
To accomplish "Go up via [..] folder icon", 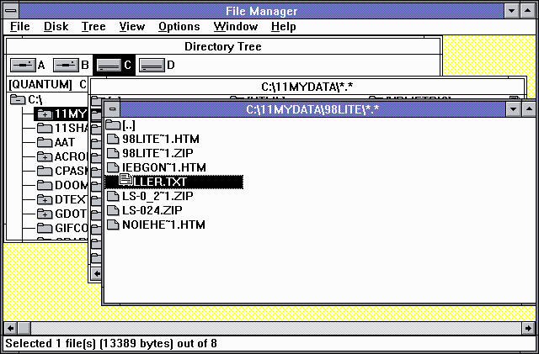I will pyautogui.click(x=113, y=124).
